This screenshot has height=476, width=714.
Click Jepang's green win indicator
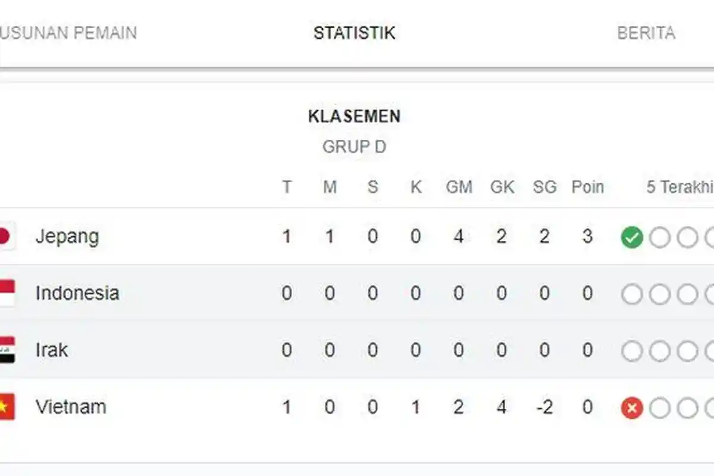632,236
